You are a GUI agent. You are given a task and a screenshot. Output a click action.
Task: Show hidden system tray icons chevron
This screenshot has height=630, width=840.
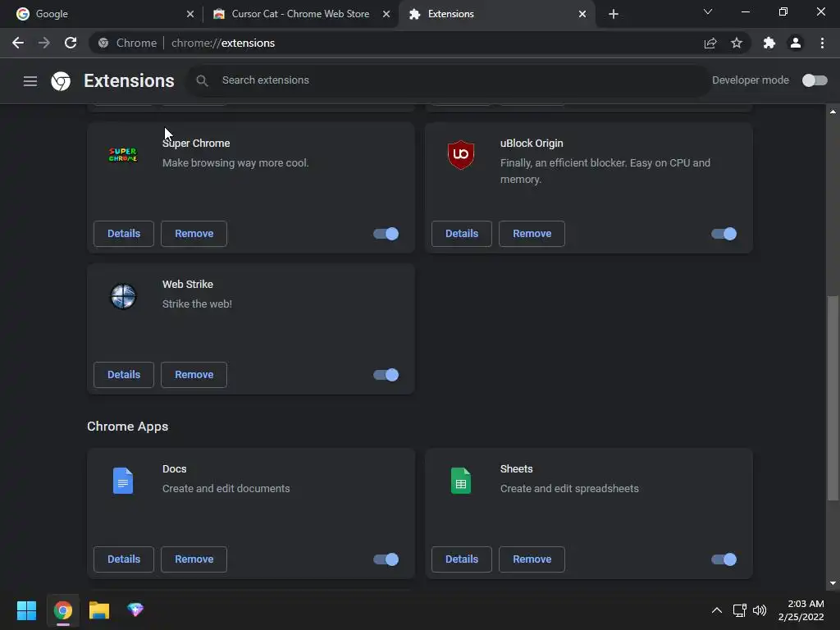pyautogui.click(x=716, y=610)
